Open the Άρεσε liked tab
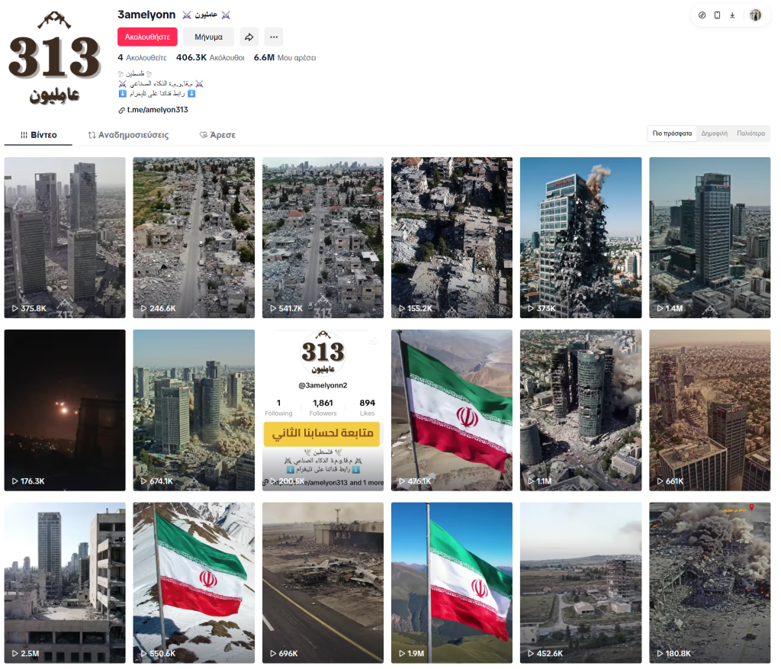This screenshot has height=669, width=781. (x=217, y=135)
